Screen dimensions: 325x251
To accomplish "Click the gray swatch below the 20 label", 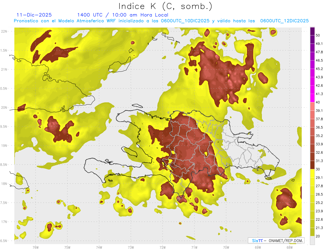I will tap(312, 240).
